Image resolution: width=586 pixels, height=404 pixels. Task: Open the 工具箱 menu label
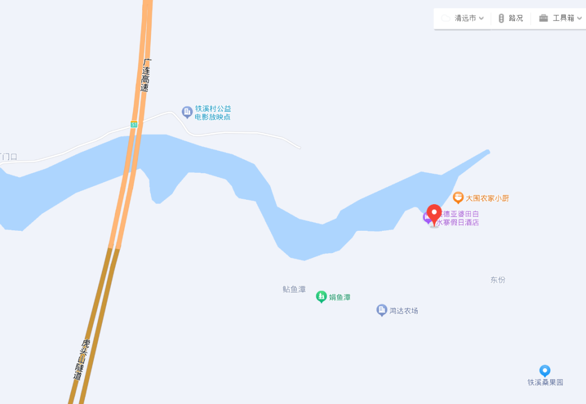[x=563, y=18]
